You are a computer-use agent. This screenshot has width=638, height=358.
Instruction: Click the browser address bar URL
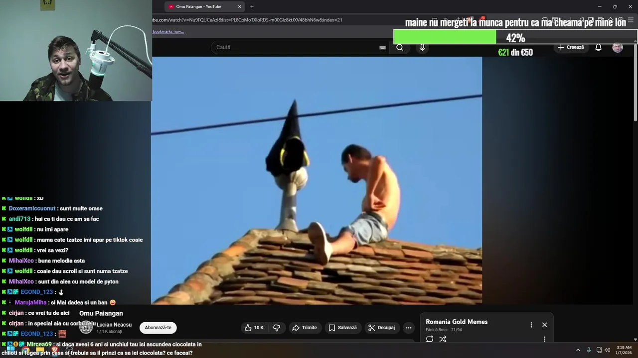tap(247, 20)
